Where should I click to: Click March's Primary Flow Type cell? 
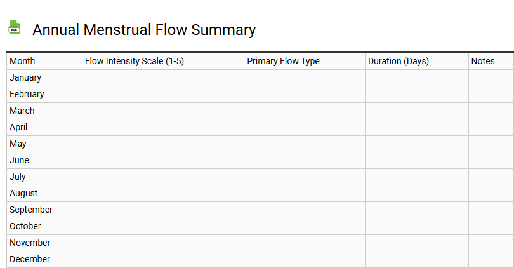(305, 111)
